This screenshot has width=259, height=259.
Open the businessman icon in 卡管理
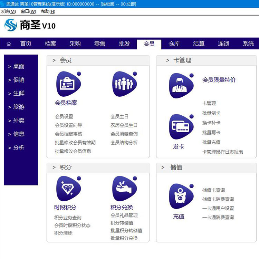pos(181,86)
